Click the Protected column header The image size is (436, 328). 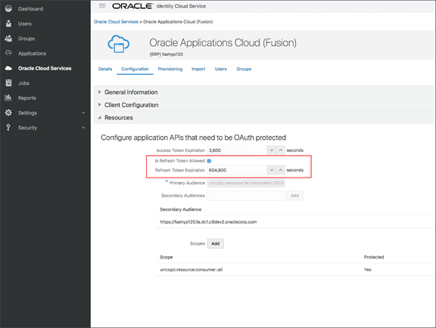pyautogui.click(x=374, y=257)
